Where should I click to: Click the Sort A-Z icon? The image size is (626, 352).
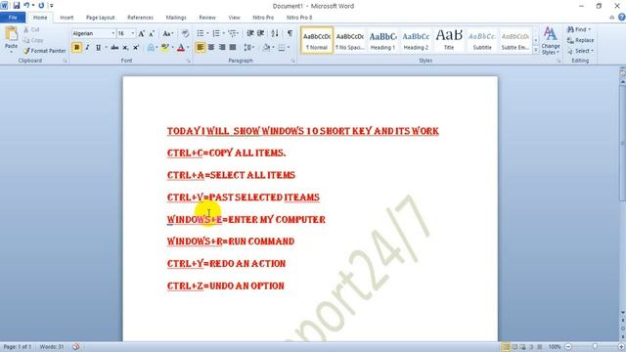pyautogui.click(x=275, y=33)
